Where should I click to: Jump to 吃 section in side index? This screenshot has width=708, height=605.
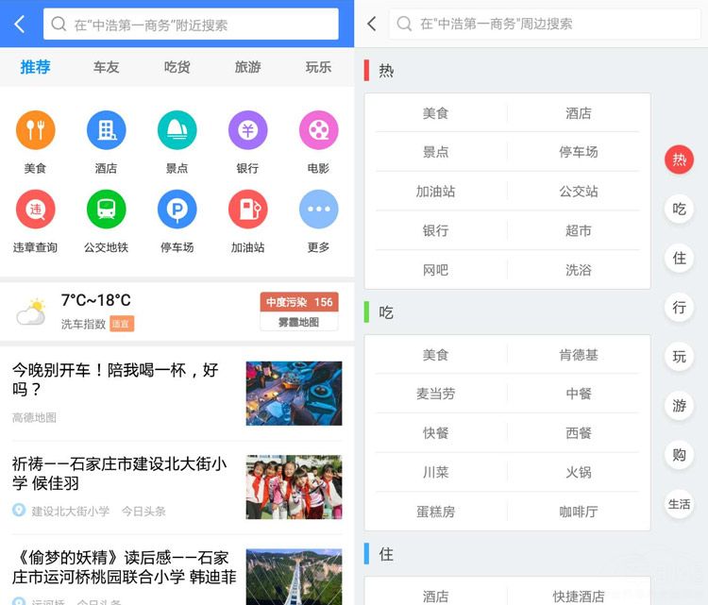(679, 210)
